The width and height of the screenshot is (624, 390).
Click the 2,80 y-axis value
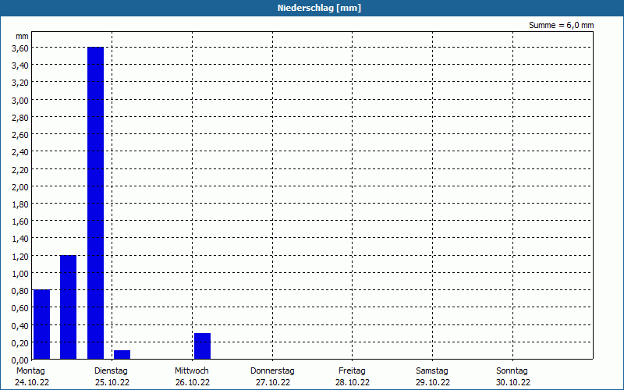[x=20, y=118]
